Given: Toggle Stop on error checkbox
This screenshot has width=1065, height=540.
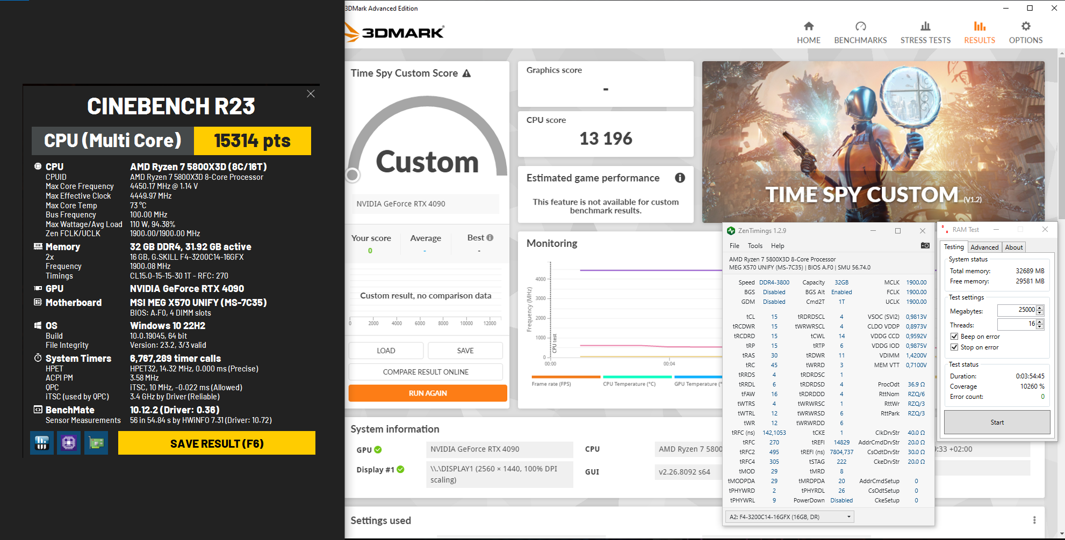Looking at the screenshot, I should click(954, 347).
